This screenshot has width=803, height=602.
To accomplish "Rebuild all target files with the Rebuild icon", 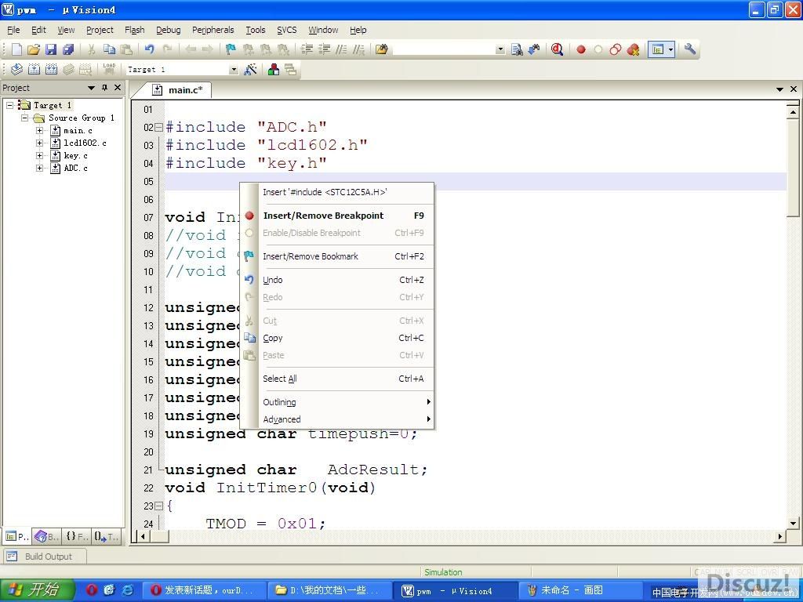I will 51,69.
